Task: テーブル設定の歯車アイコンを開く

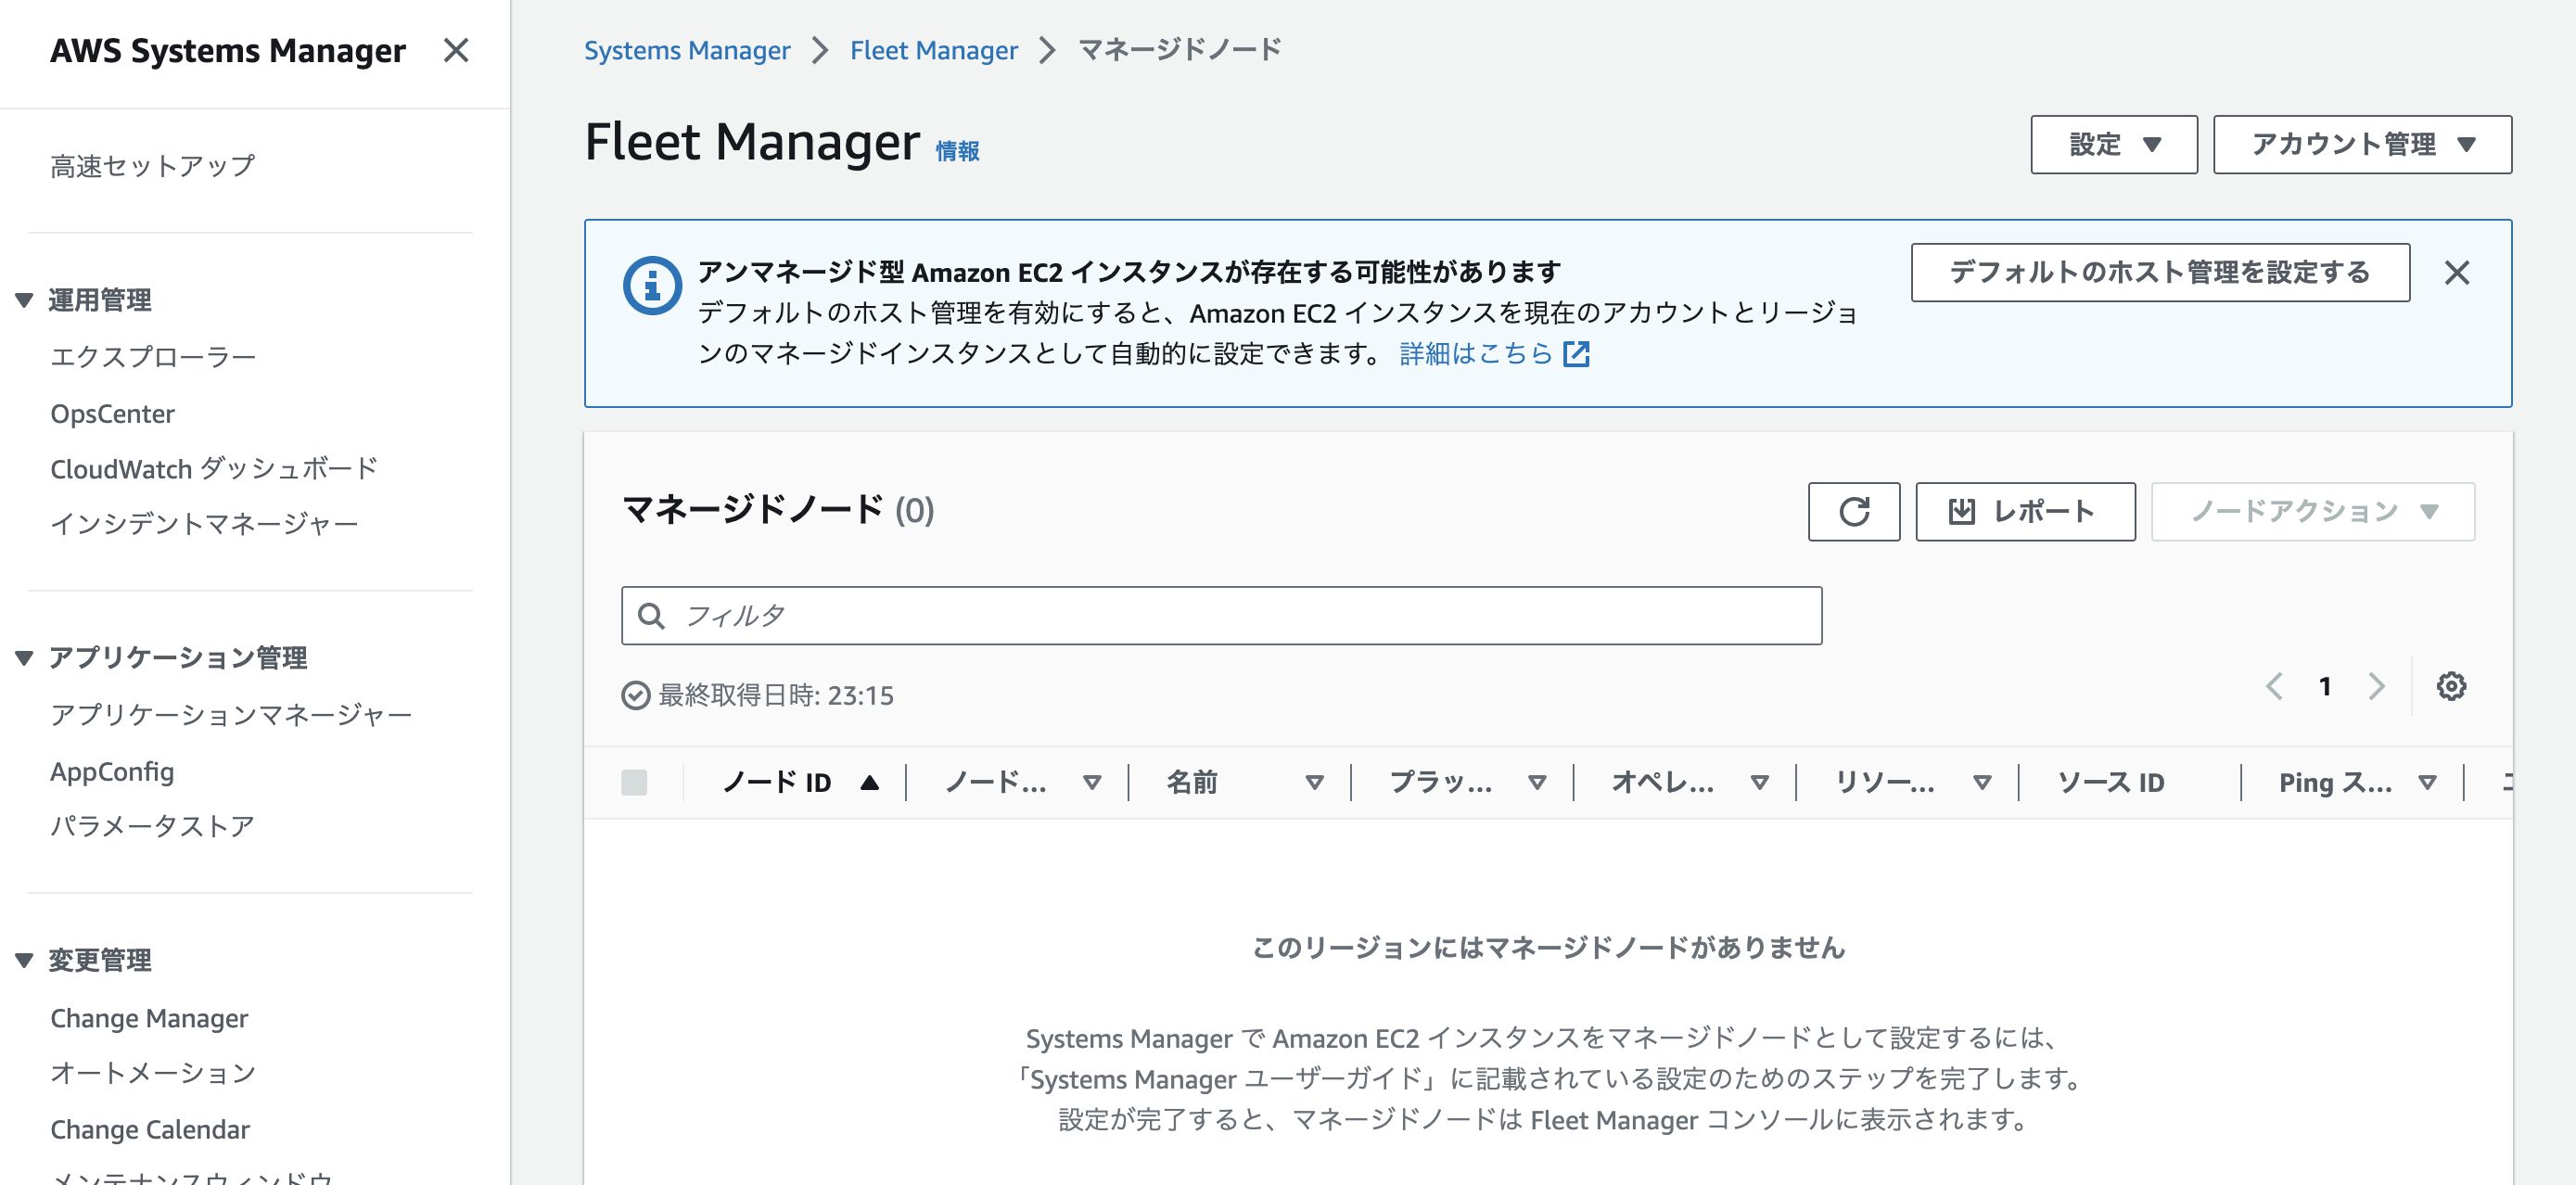Action: [x=2451, y=686]
